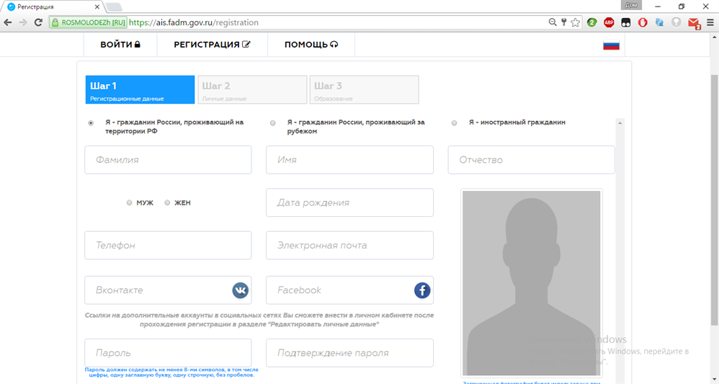Click the browser back arrow
The width and height of the screenshot is (719, 384).
8,22
